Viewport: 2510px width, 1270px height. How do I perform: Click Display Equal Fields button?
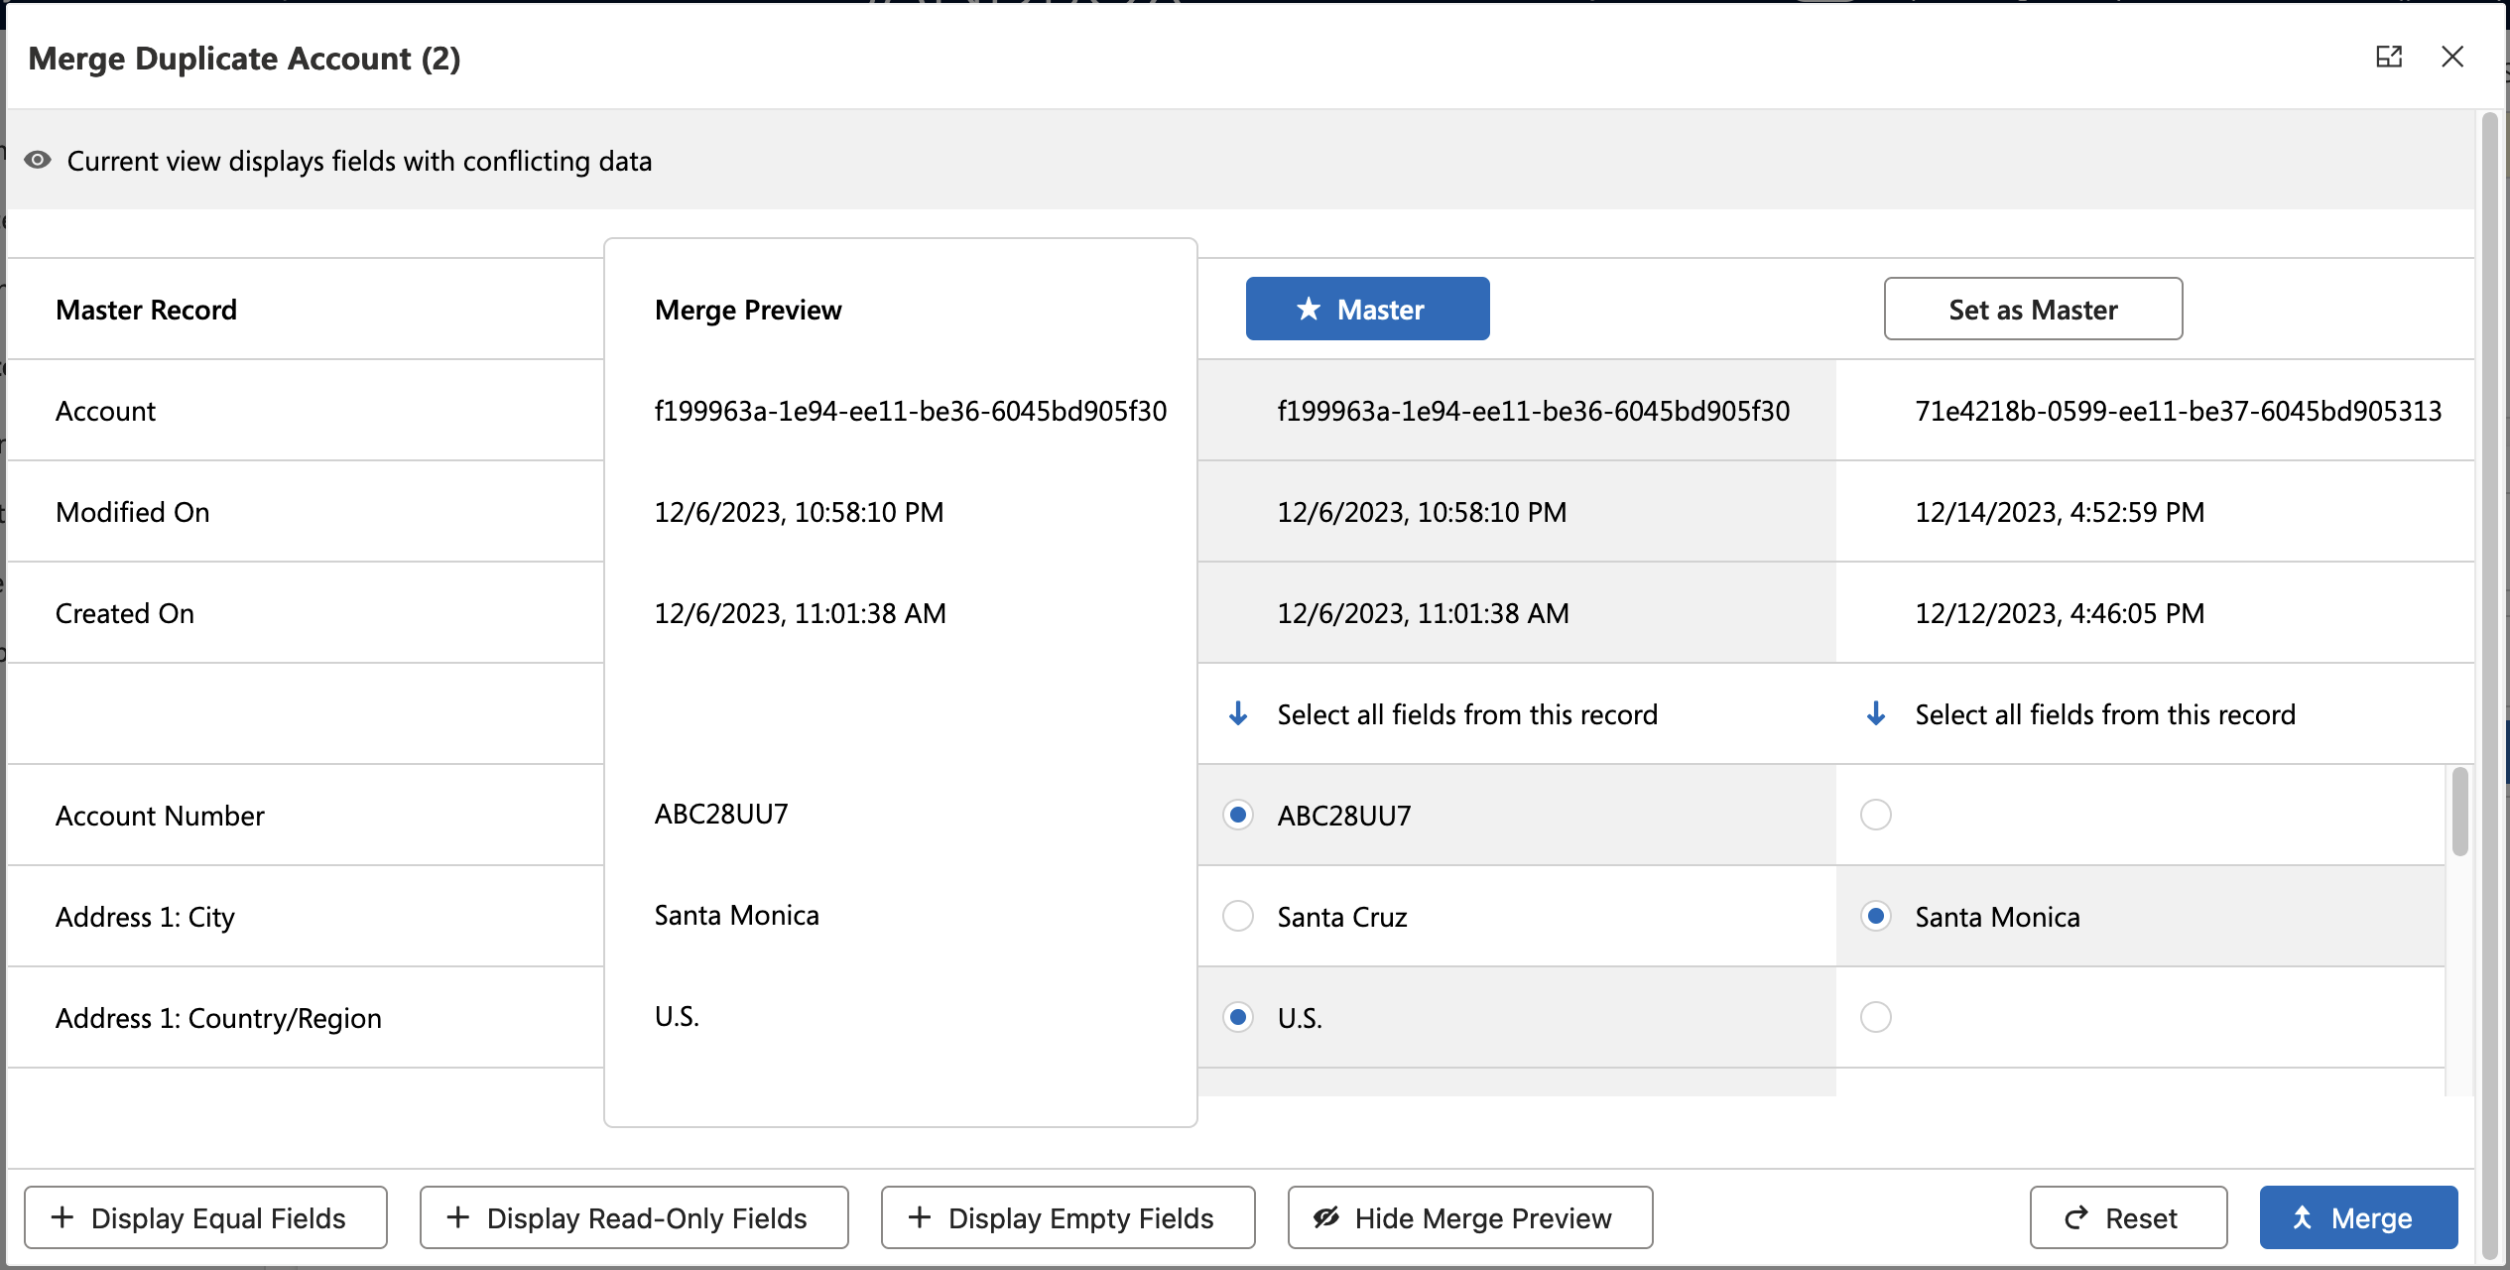click(x=205, y=1217)
